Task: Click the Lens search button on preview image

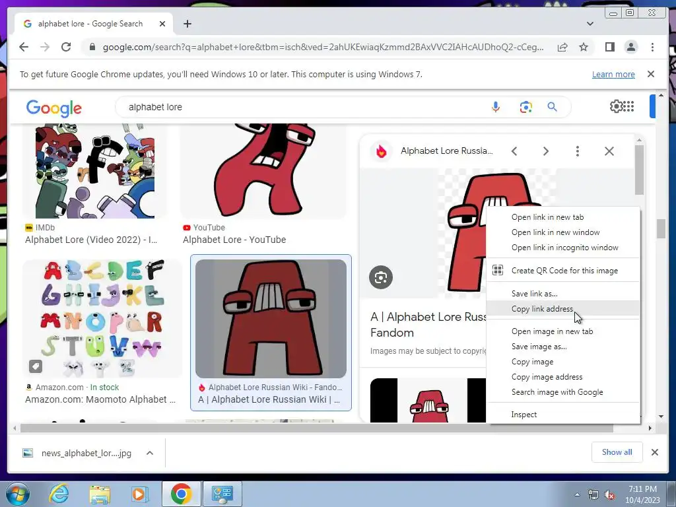Action: [381, 277]
